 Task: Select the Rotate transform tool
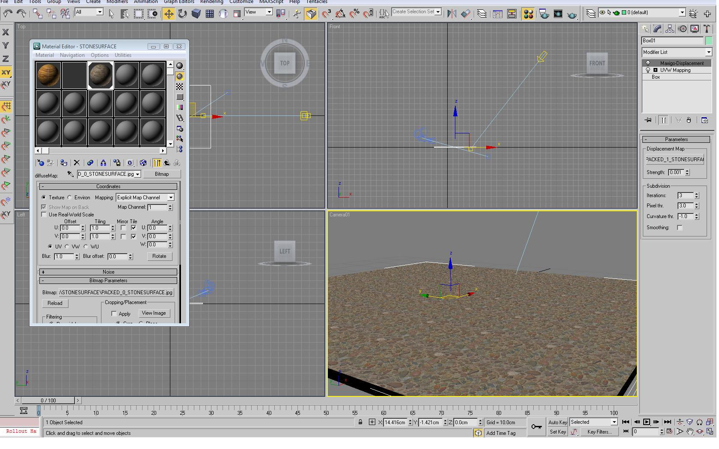(x=182, y=14)
